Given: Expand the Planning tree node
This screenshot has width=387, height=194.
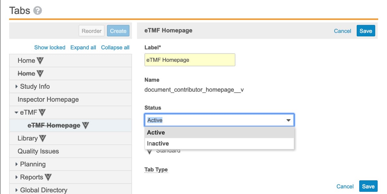Looking at the screenshot, I should [16, 164].
